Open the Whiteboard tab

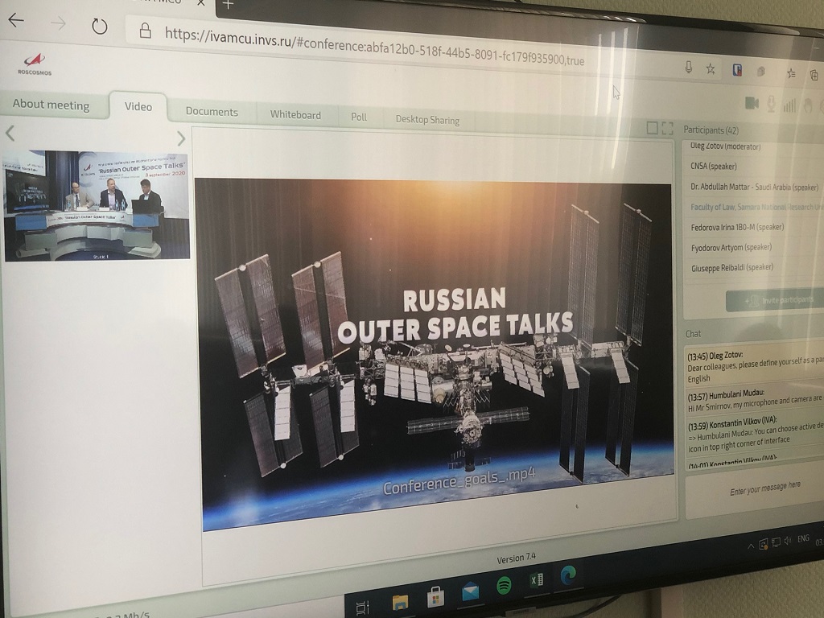point(295,114)
